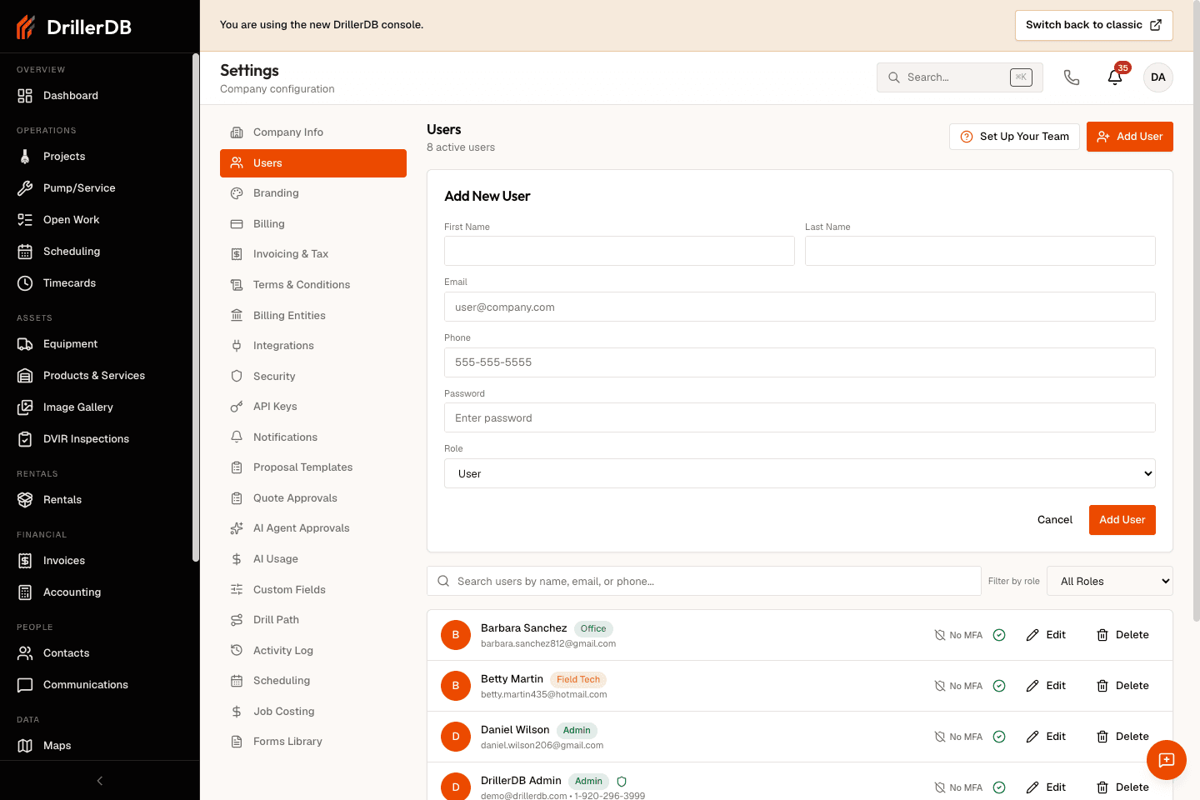1200x800 pixels.
Task: Click the sidebar vertical scrollbar
Action: (196, 308)
